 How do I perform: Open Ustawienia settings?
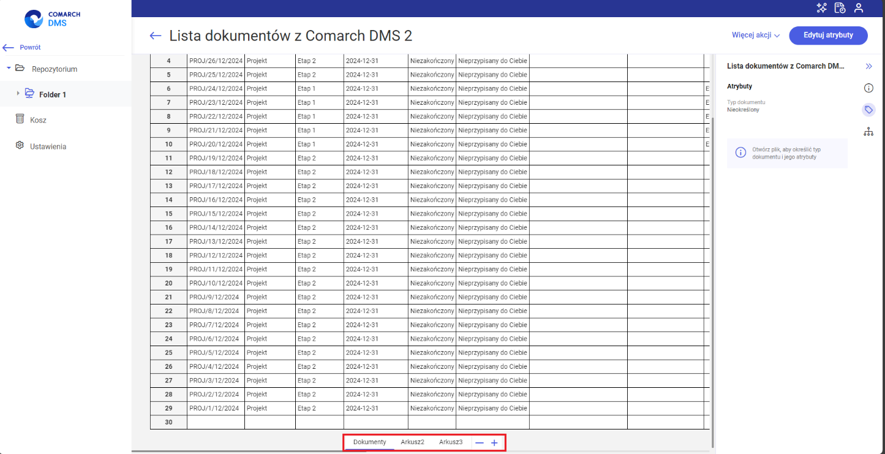click(48, 146)
